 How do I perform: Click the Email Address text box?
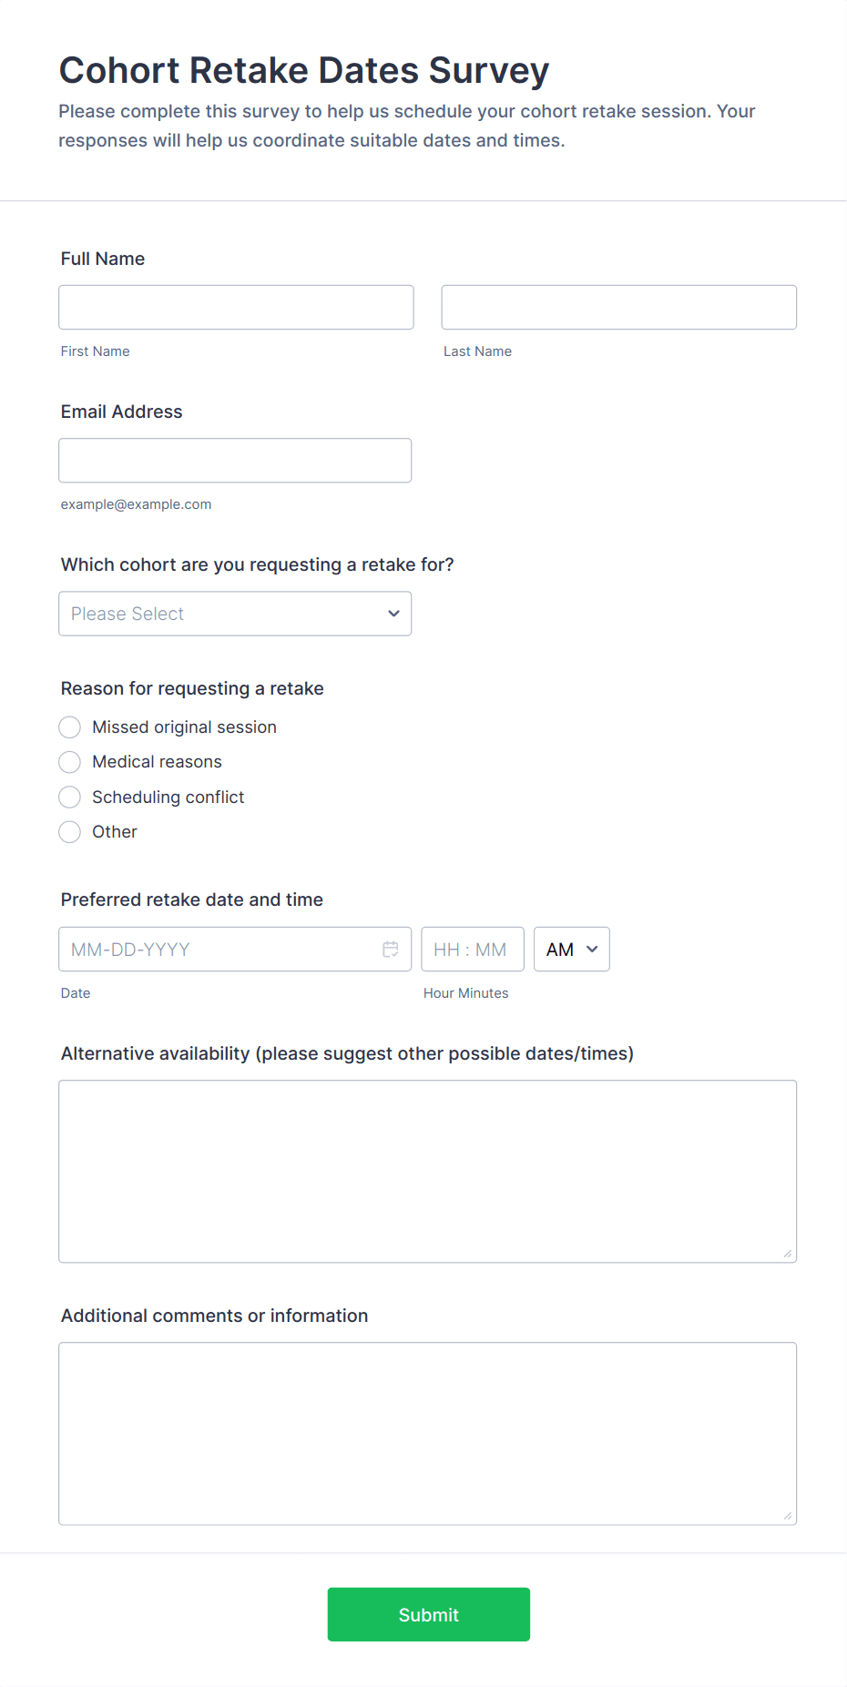coord(235,461)
